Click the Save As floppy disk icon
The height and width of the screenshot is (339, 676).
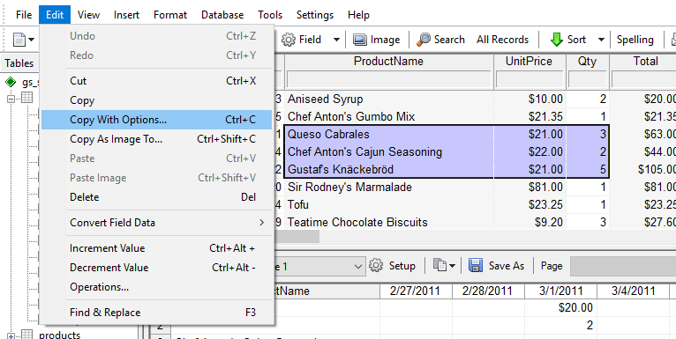pos(476,265)
